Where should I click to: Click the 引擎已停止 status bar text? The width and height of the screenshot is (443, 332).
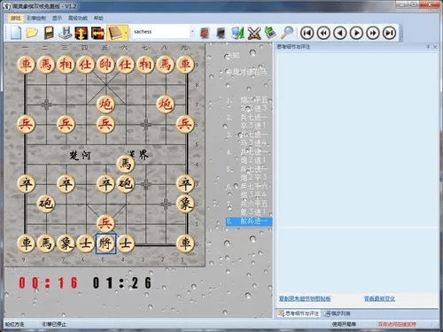[54, 324]
